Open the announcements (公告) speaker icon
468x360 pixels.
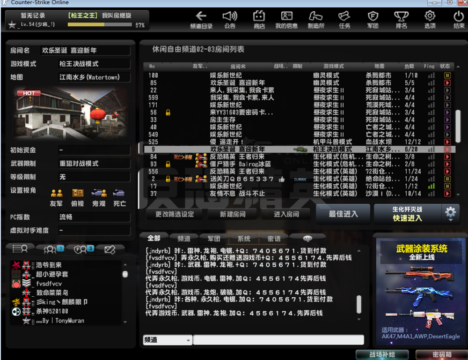pos(230,20)
